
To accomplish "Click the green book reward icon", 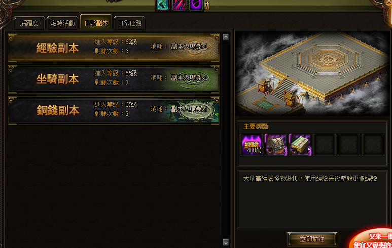I will [x=300, y=145].
